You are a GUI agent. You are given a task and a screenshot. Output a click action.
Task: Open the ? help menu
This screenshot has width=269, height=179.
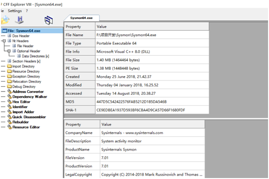[x=27, y=11]
